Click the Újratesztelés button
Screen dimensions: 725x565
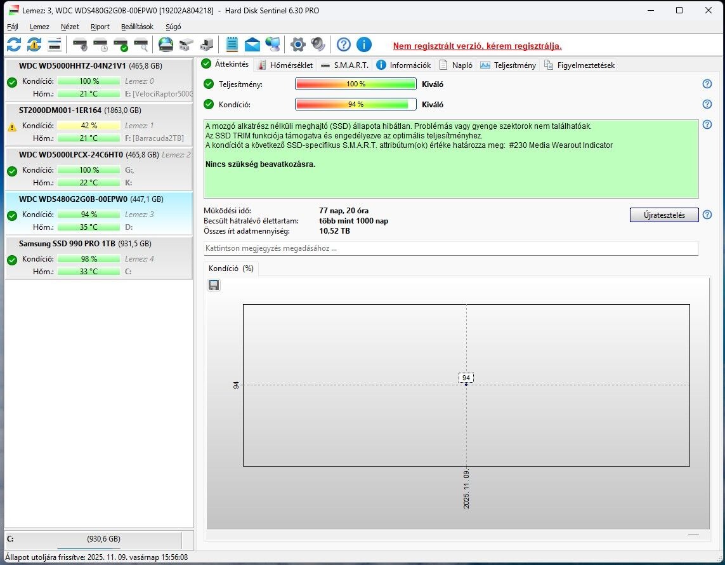pyautogui.click(x=664, y=215)
